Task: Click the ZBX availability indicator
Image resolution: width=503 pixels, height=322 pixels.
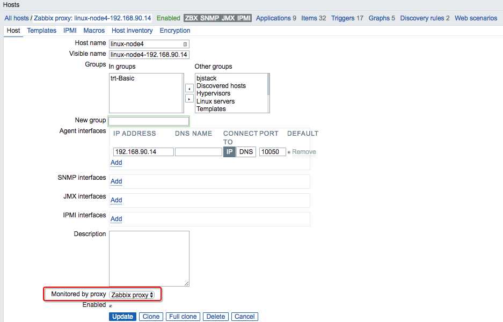Action: 191,18
